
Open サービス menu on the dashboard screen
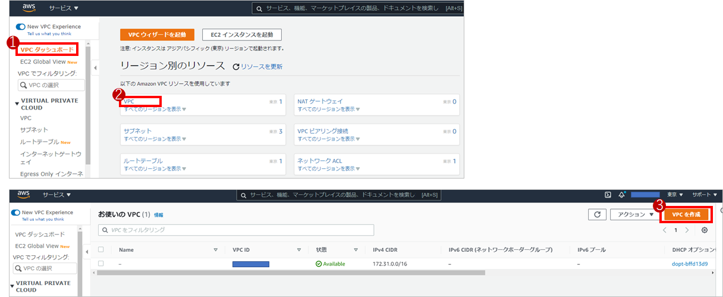tap(64, 8)
